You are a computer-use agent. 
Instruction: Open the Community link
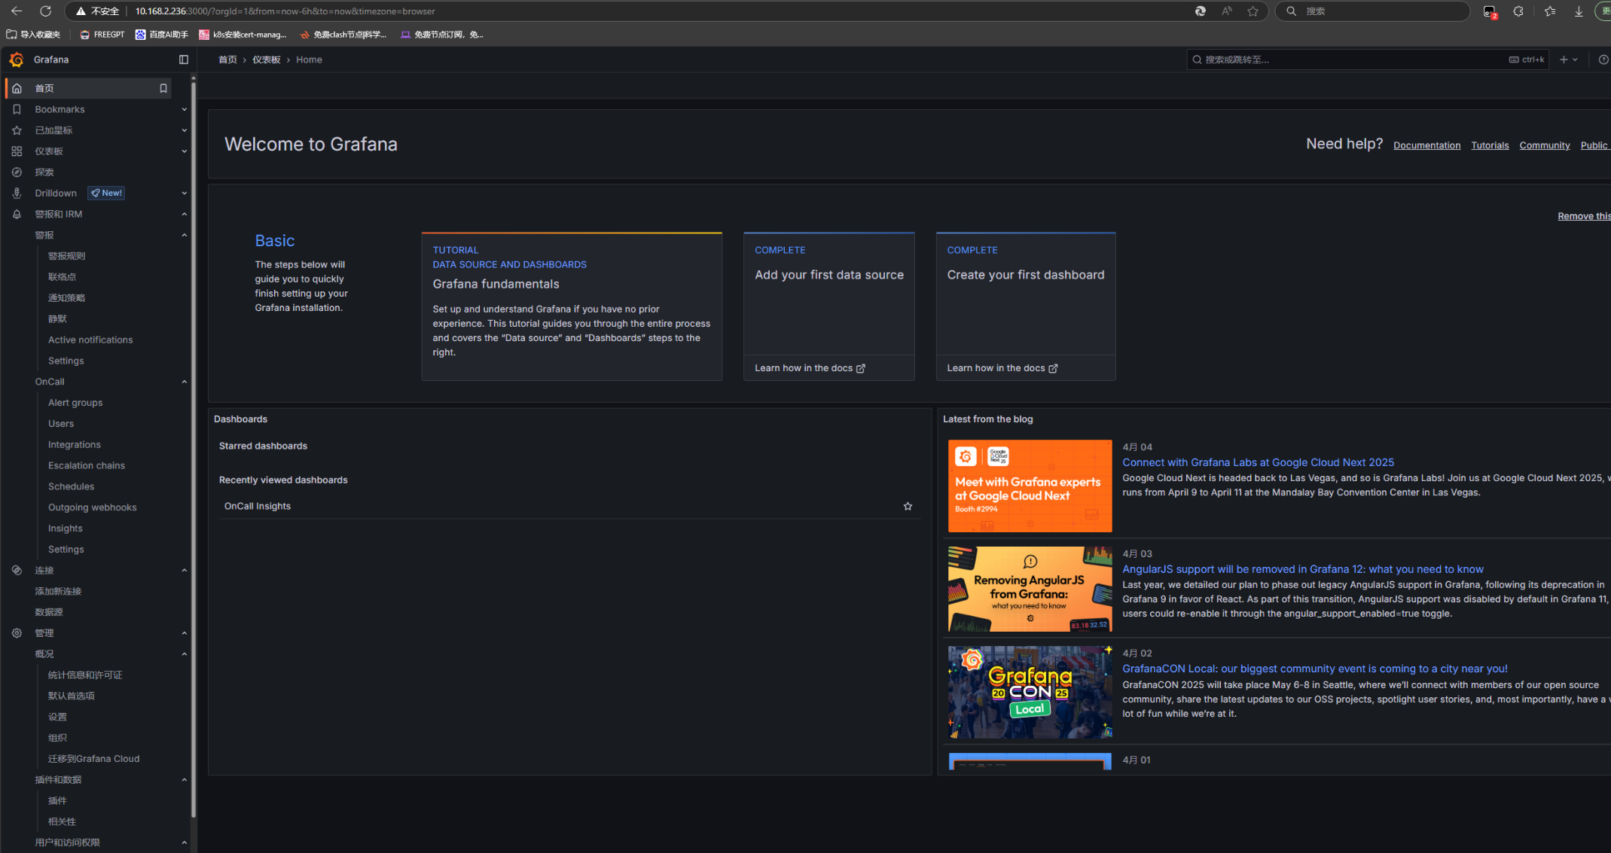click(x=1545, y=145)
